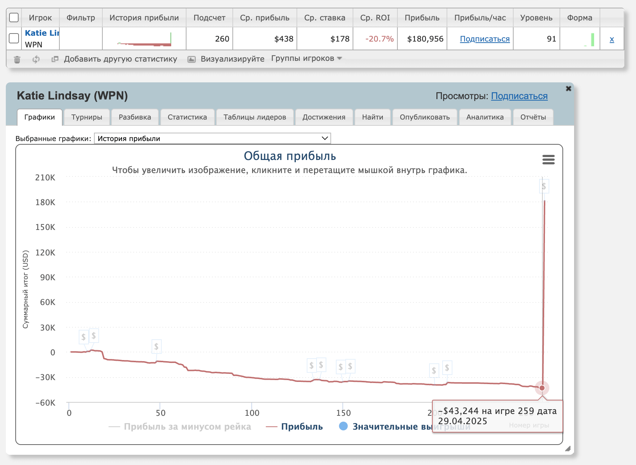Click the dollar marker near game 50
636x465 pixels.
click(156, 347)
